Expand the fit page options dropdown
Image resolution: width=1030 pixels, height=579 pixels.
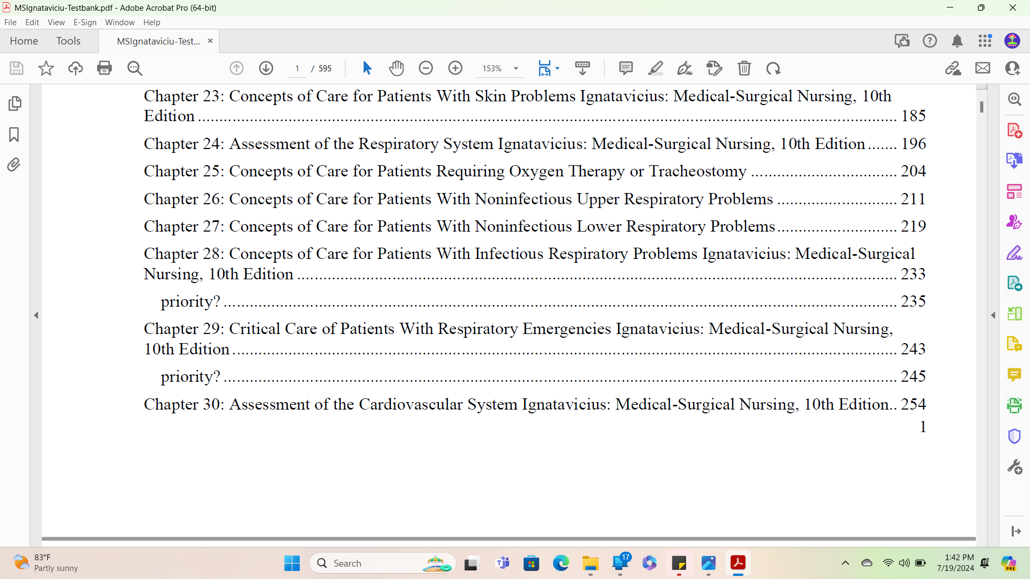pyautogui.click(x=557, y=68)
